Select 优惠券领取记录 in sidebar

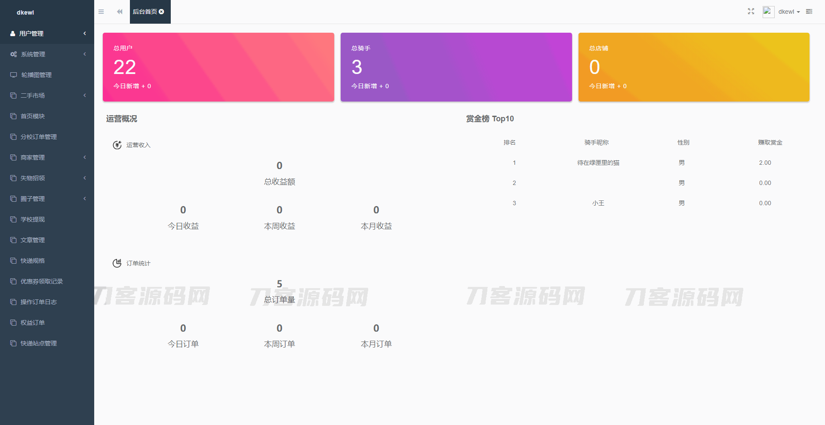click(x=42, y=281)
